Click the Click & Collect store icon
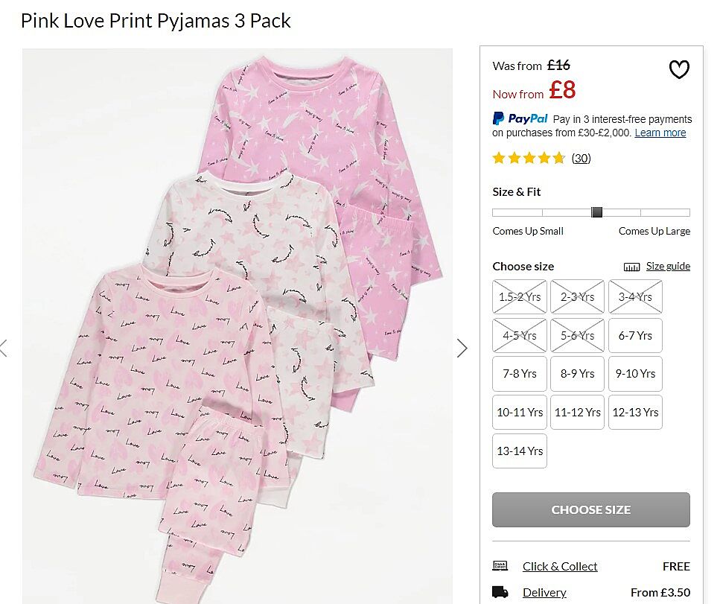The image size is (720, 604). tap(500, 566)
